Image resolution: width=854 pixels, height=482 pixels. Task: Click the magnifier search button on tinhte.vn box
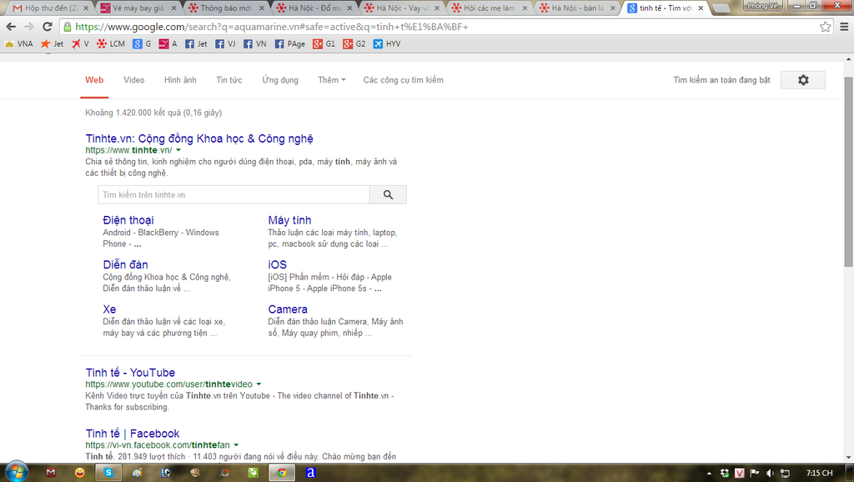click(x=388, y=194)
